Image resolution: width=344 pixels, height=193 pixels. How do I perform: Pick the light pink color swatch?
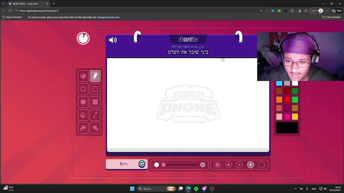(x=279, y=117)
